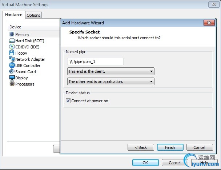
Task: Click OK in Virtual Machine Settings
Action: (x=145, y=163)
